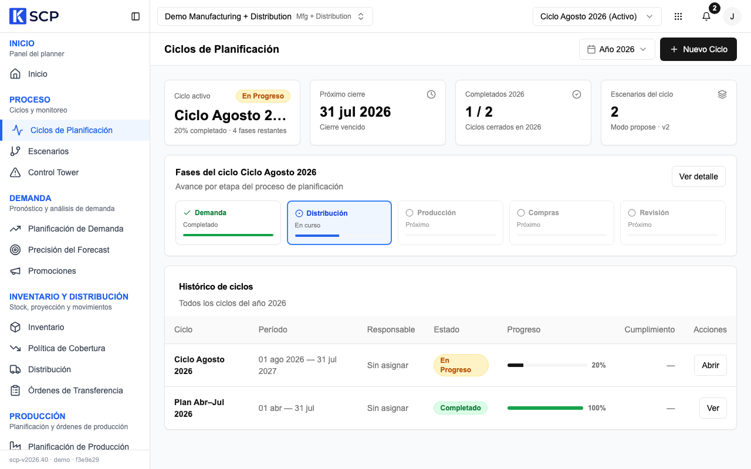
Task: Click the 100% progress bar of Plan Abr–Jul
Action: pyautogui.click(x=546, y=408)
